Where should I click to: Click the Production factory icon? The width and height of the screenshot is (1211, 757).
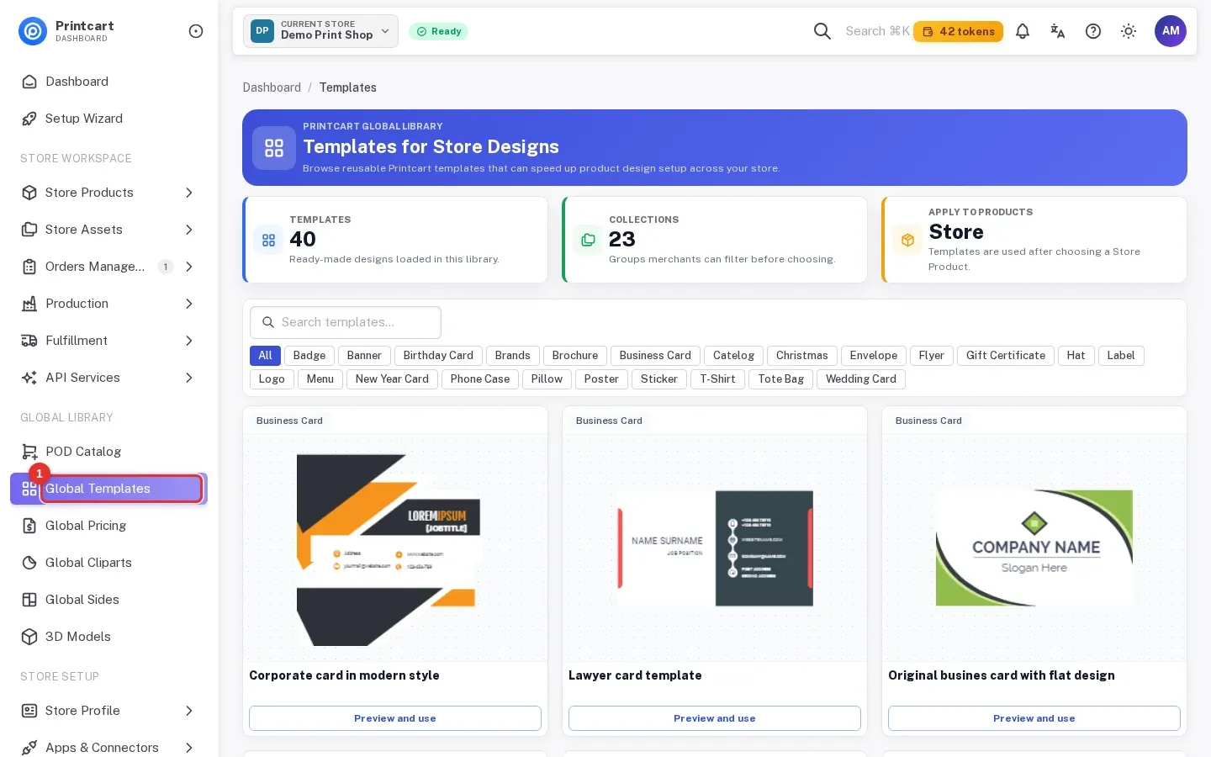[29, 304]
